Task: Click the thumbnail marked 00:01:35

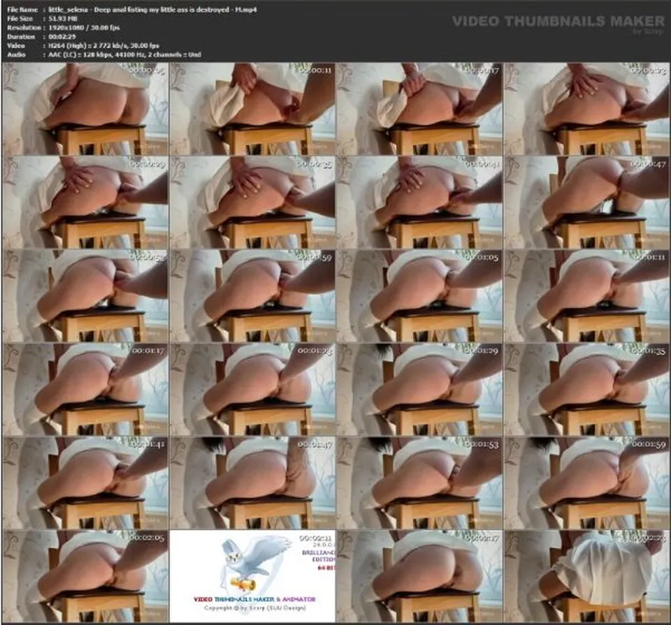Action: (x=586, y=390)
